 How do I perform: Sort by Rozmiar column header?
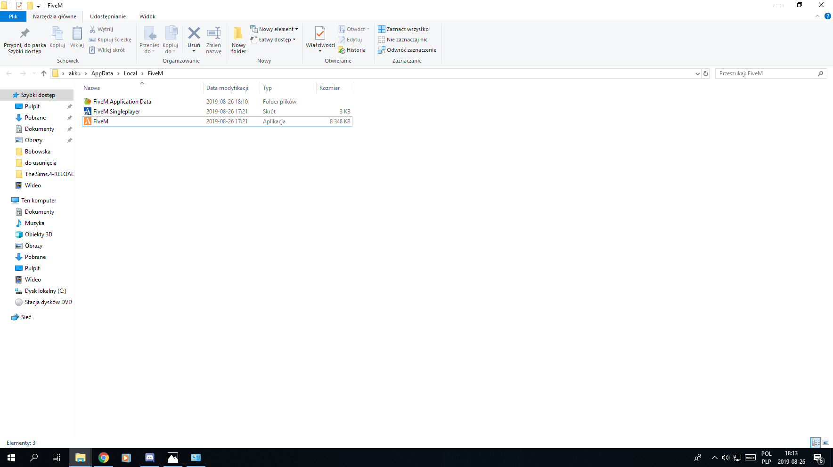click(x=335, y=88)
